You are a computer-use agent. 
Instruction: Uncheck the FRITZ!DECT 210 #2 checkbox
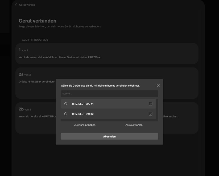pos(151,114)
